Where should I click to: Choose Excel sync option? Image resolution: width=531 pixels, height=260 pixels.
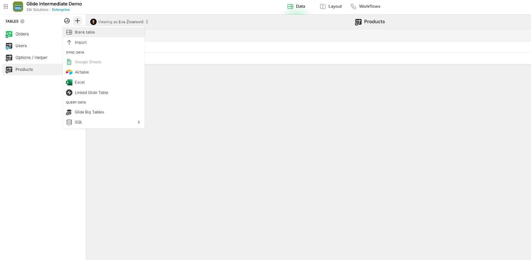(x=104, y=82)
